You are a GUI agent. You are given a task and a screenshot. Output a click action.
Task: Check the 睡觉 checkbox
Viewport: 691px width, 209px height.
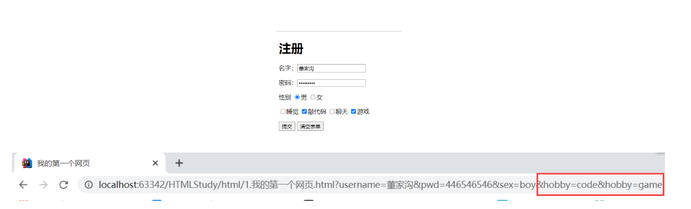coord(283,111)
